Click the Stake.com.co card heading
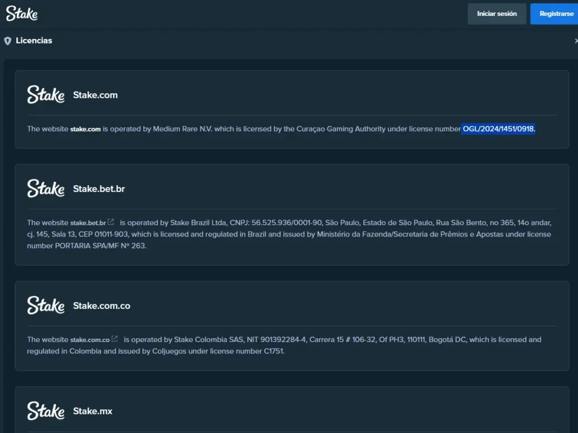 pos(102,305)
